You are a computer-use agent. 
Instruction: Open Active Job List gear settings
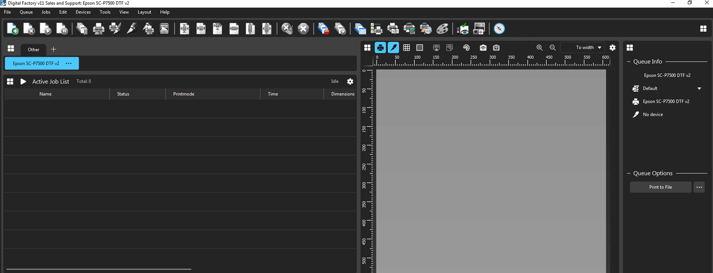(x=350, y=81)
